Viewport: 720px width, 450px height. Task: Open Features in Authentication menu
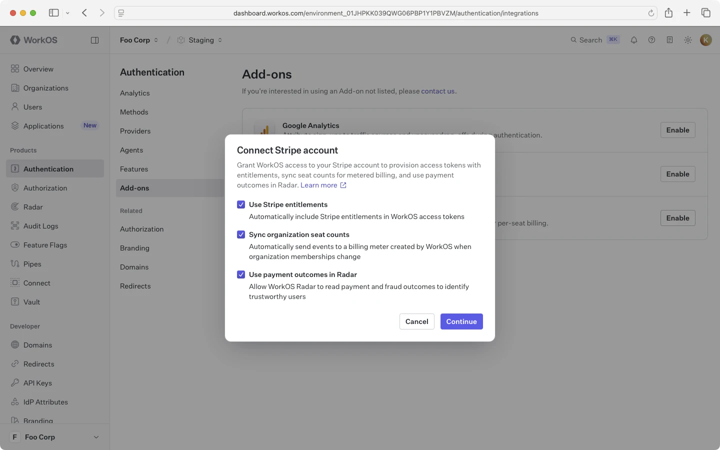click(134, 169)
